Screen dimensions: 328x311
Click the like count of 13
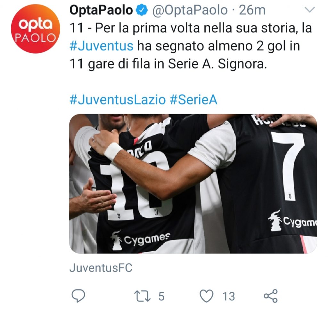(x=228, y=296)
